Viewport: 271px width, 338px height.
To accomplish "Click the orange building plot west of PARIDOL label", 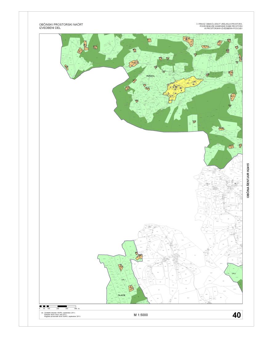I will [x=134, y=81].
